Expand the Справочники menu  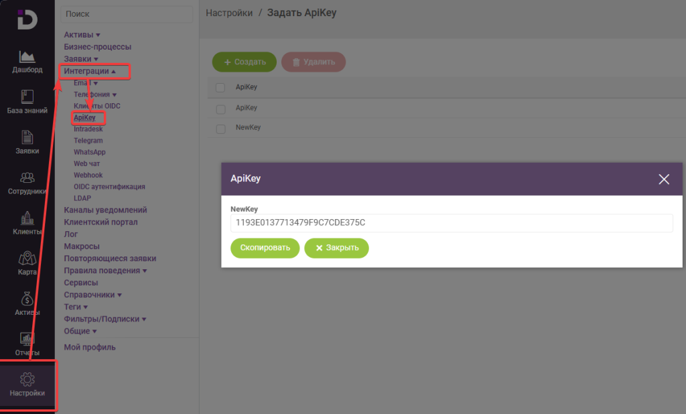92,295
